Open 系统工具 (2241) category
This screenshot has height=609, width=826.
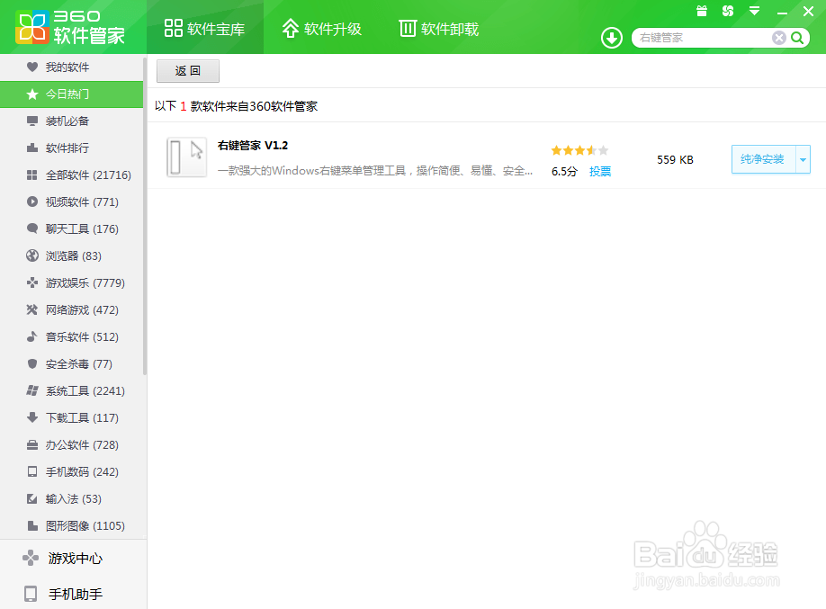72,391
